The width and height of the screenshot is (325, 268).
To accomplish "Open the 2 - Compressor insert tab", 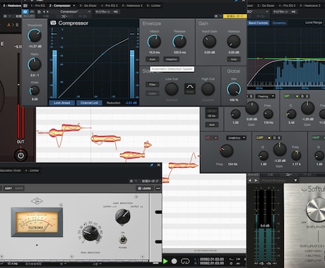I will 60,6.
